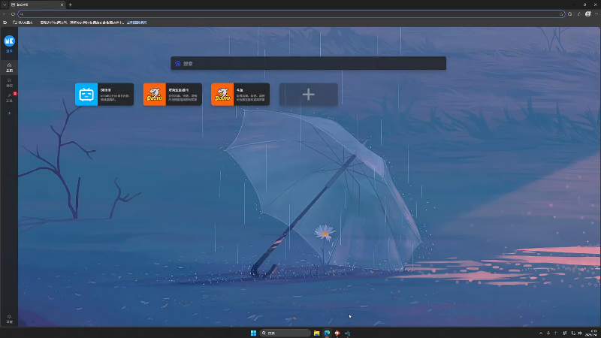This screenshot has height=338, width=601.
Task: Open the browser three-dot menu
Action: point(596,14)
